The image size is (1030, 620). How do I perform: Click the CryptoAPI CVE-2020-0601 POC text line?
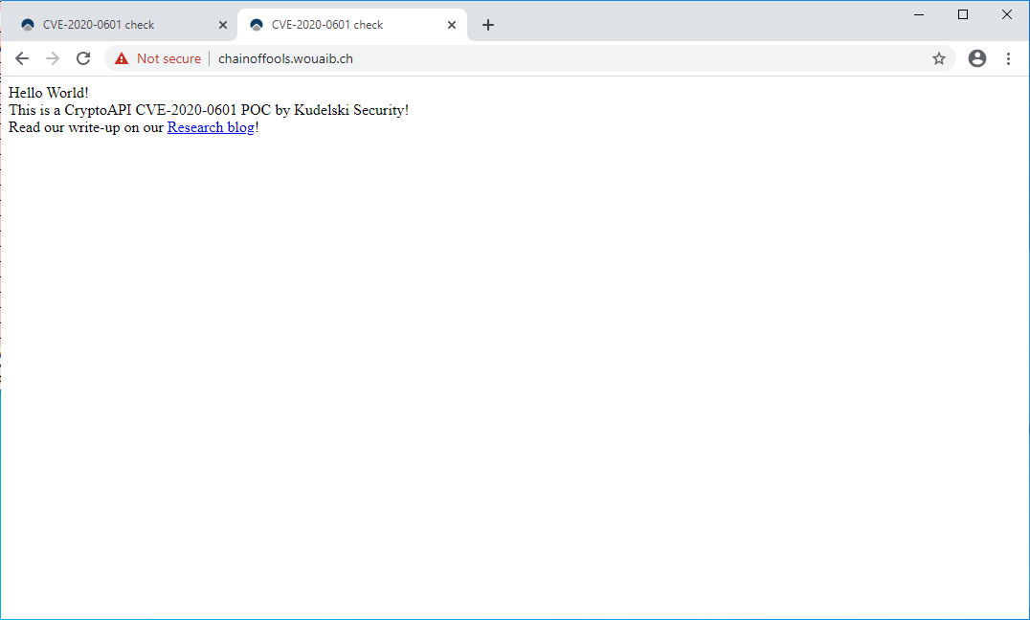coord(209,110)
